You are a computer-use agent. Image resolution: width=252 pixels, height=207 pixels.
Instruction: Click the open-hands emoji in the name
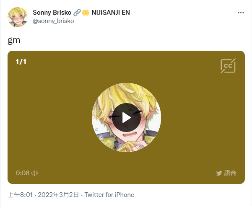tap(86, 13)
